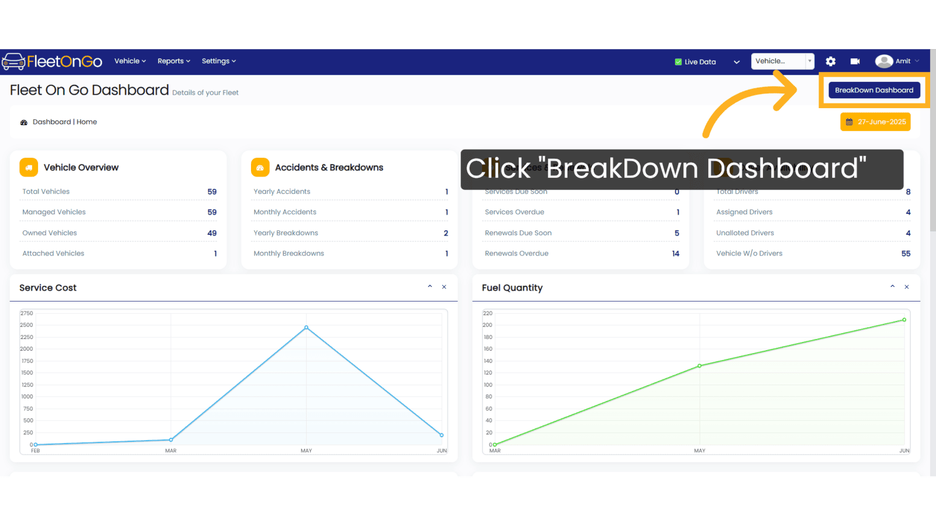Click the Service Cost panel title
This screenshot has width=936, height=526.
tap(48, 288)
